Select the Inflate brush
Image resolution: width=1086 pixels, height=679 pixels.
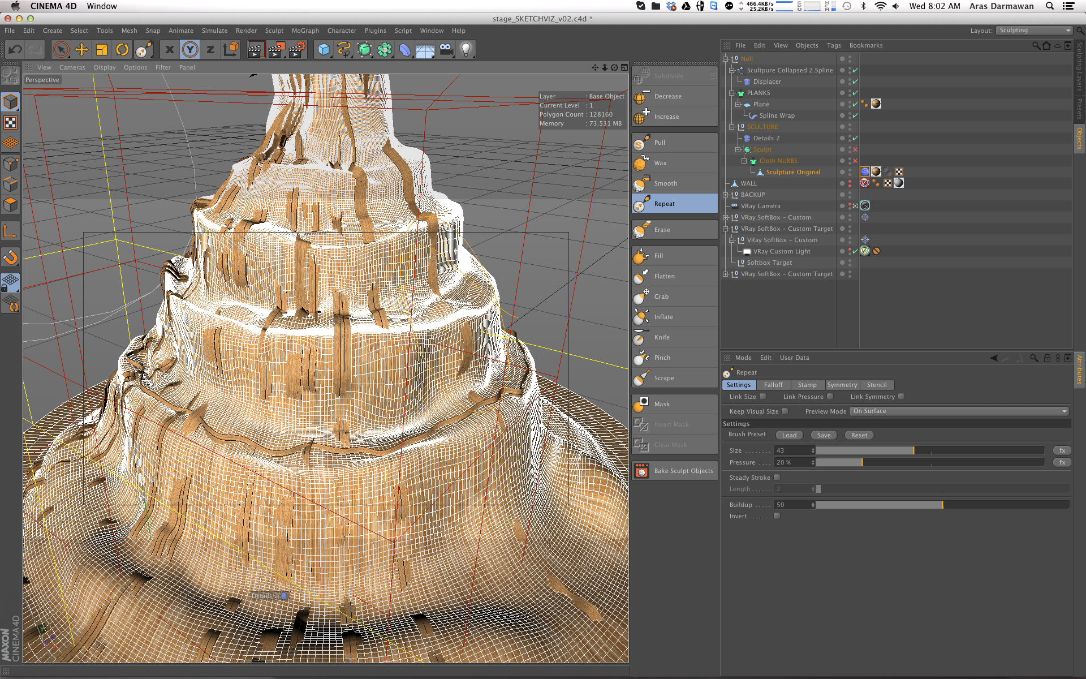[x=674, y=317]
